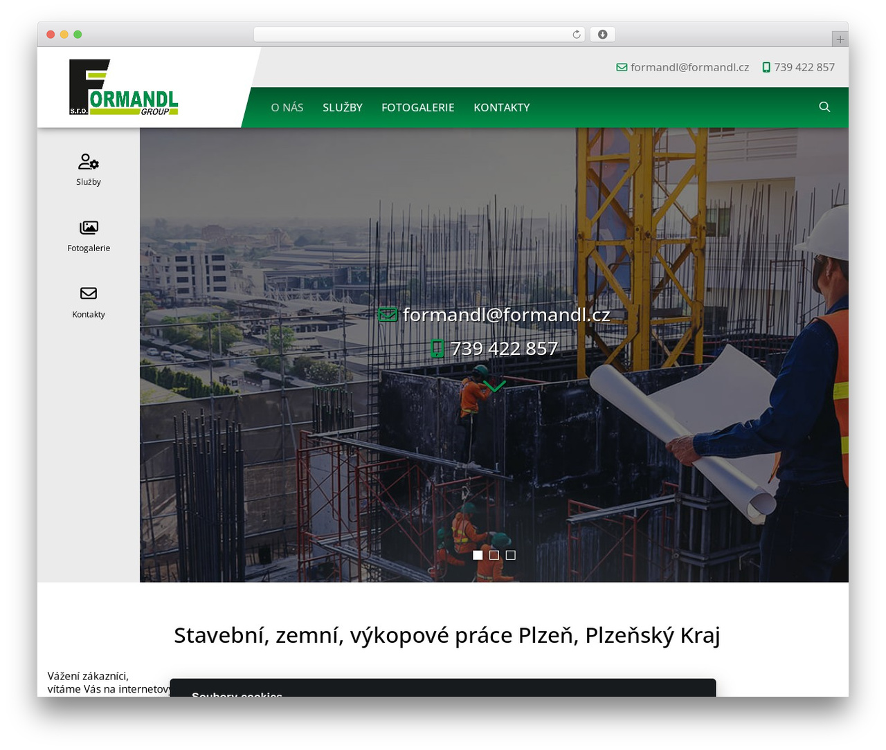The width and height of the screenshot is (886, 750).
Task: Click the envelope icon in the top header
Action: 622,67
